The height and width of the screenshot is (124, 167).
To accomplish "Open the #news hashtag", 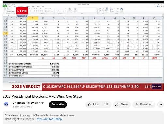I will [x=70, y=115].
